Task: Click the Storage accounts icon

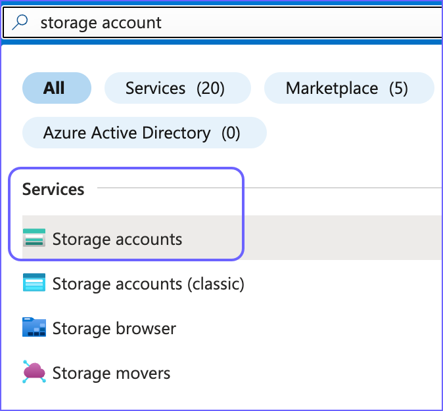Action: click(x=34, y=238)
